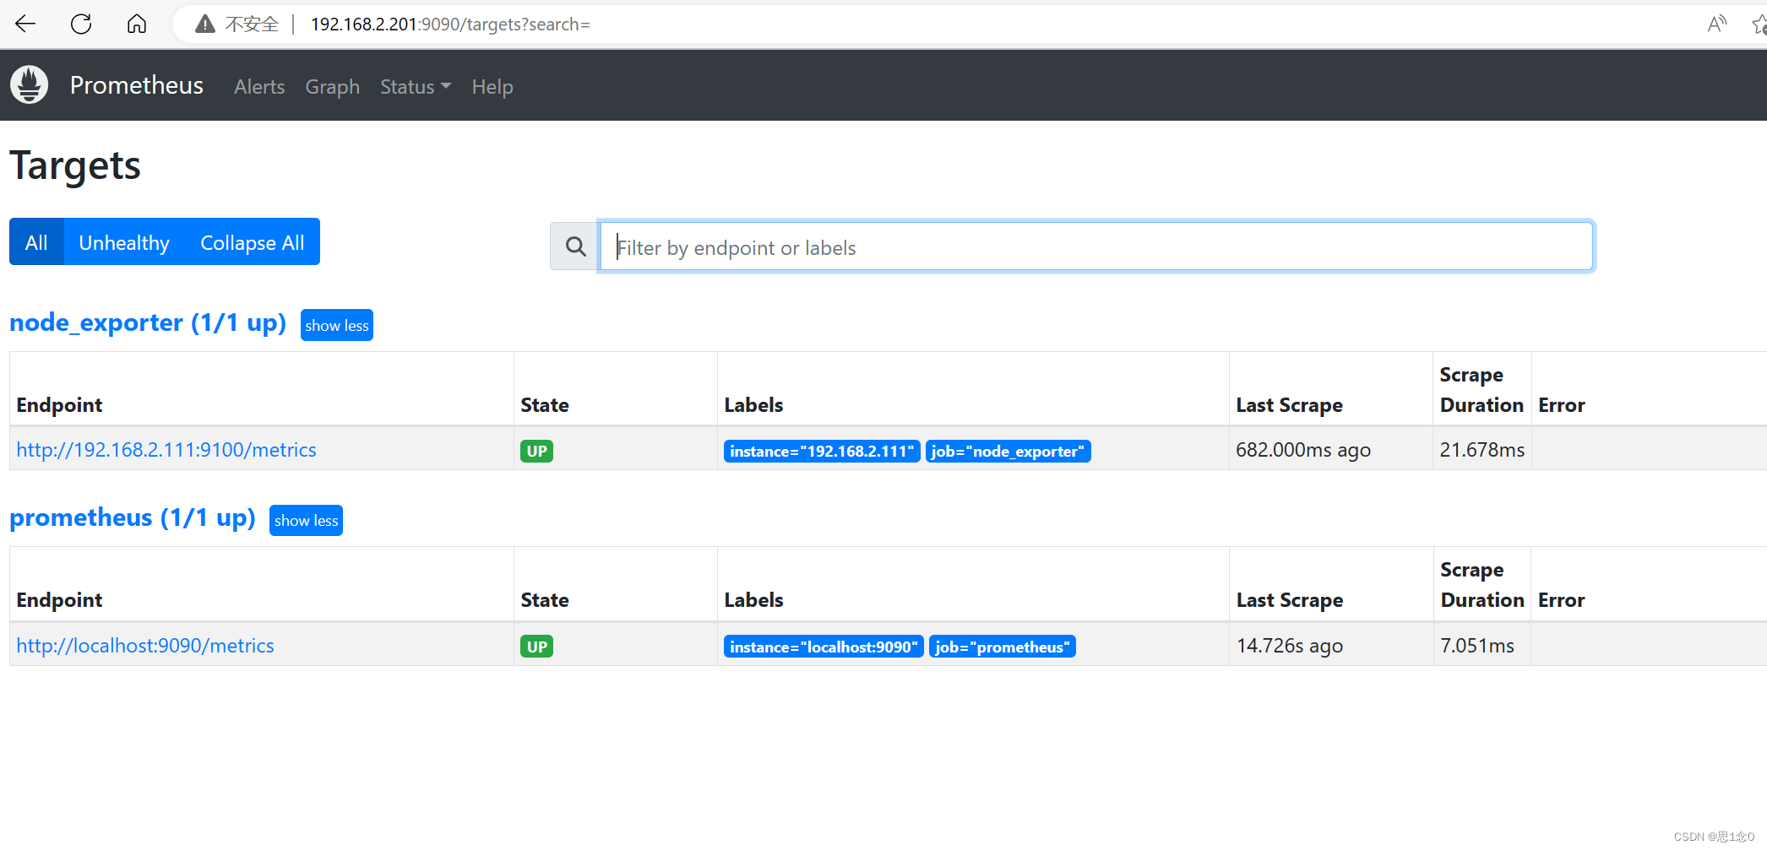Click the 682.000ms ago last scrape value
Image resolution: width=1767 pixels, height=850 pixels.
pyautogui.click(x=1303, y=450)
